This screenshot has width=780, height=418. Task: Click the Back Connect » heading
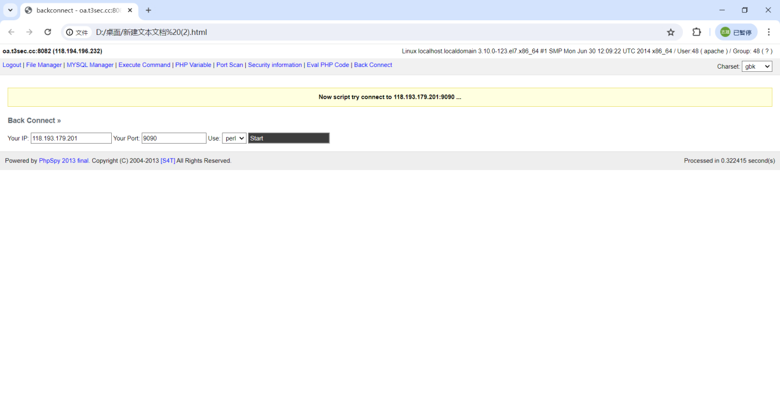pos(34,121)
